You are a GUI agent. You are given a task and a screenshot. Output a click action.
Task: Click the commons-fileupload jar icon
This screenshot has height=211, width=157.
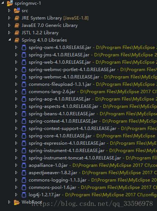coord(24,84)
